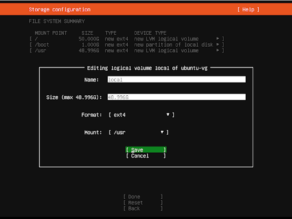Expand arrow for the /boot 1.000G row
Image resolution: width=292 pixels, height=219 pixels.
[x=218, y=44]
